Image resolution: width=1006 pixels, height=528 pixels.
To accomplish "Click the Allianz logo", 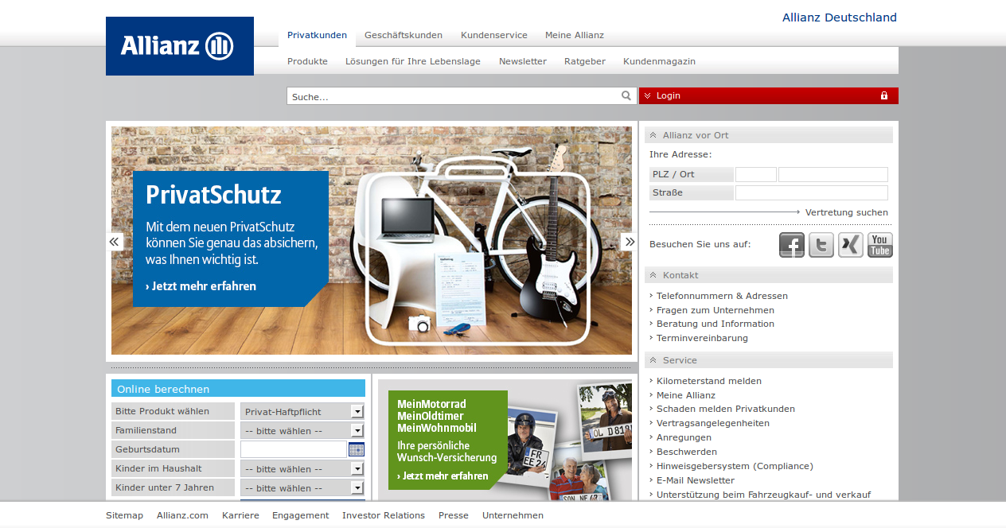I will pos(180,46).
